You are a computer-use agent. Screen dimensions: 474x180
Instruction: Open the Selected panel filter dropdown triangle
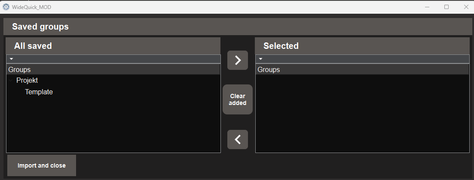tap(260, 59)
